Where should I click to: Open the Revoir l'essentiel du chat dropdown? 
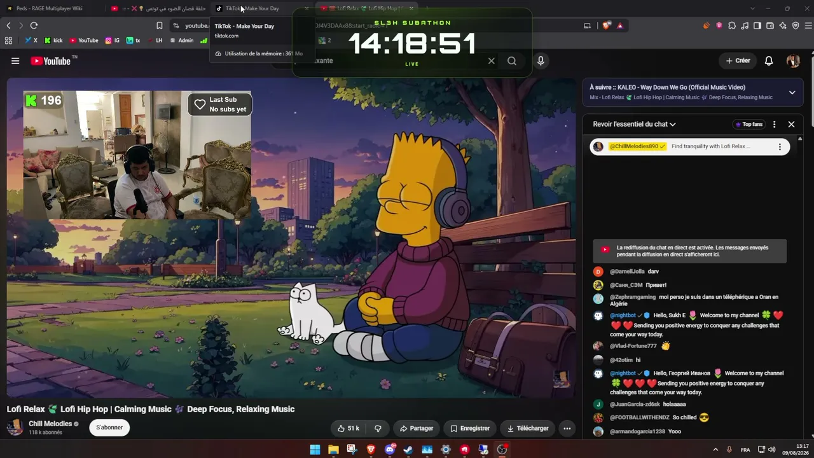[634, 124]
